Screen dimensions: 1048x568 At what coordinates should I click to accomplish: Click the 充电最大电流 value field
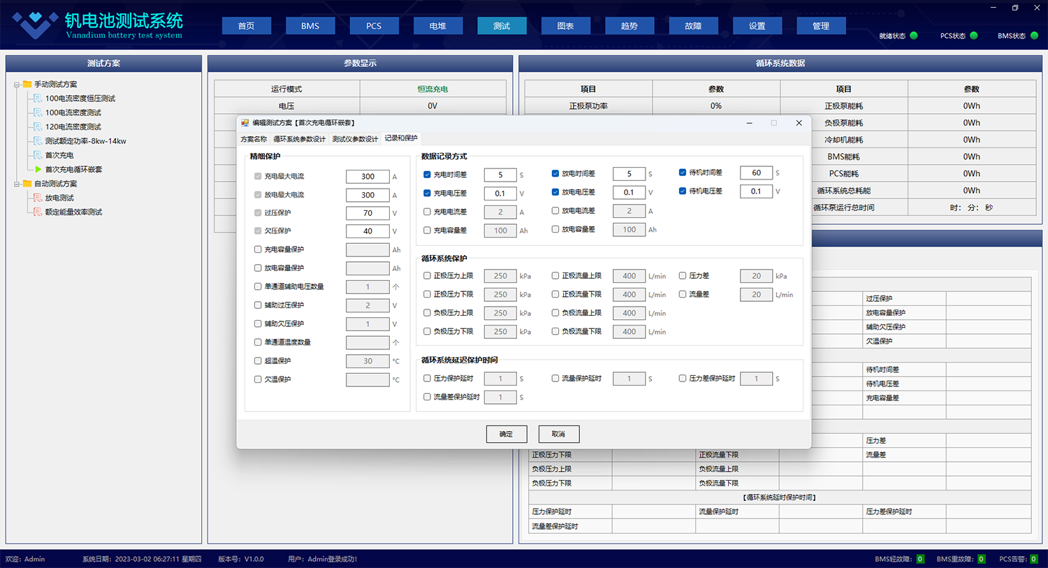click(x=367, y=177)
